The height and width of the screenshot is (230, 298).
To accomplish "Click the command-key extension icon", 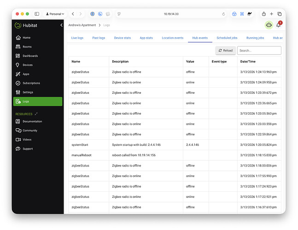I will pyautogui.click(x=242, y=14).
